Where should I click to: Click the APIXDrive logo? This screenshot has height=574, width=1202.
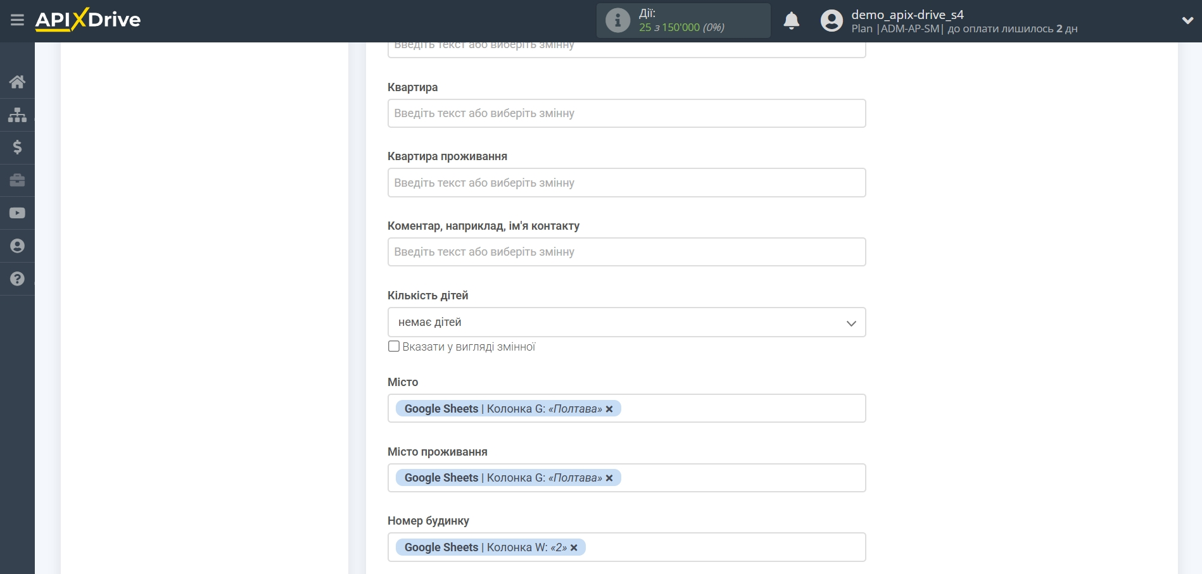(x=88, y=20)
